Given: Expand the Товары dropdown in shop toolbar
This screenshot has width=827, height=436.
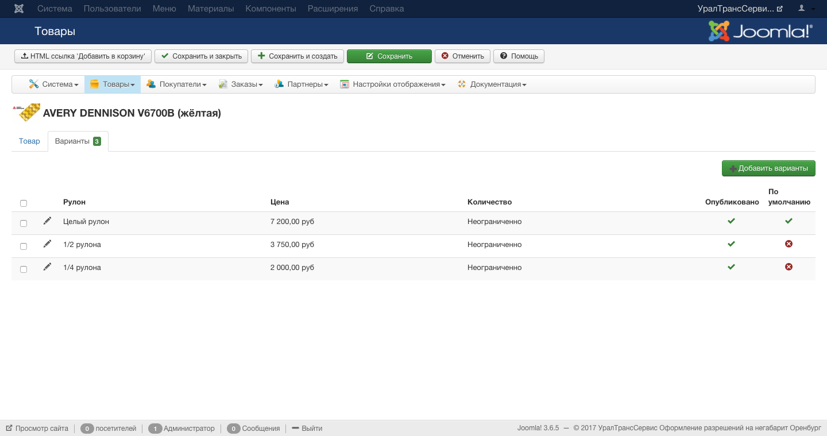Looking at the screenshot, I should click(x=113, y=84).
